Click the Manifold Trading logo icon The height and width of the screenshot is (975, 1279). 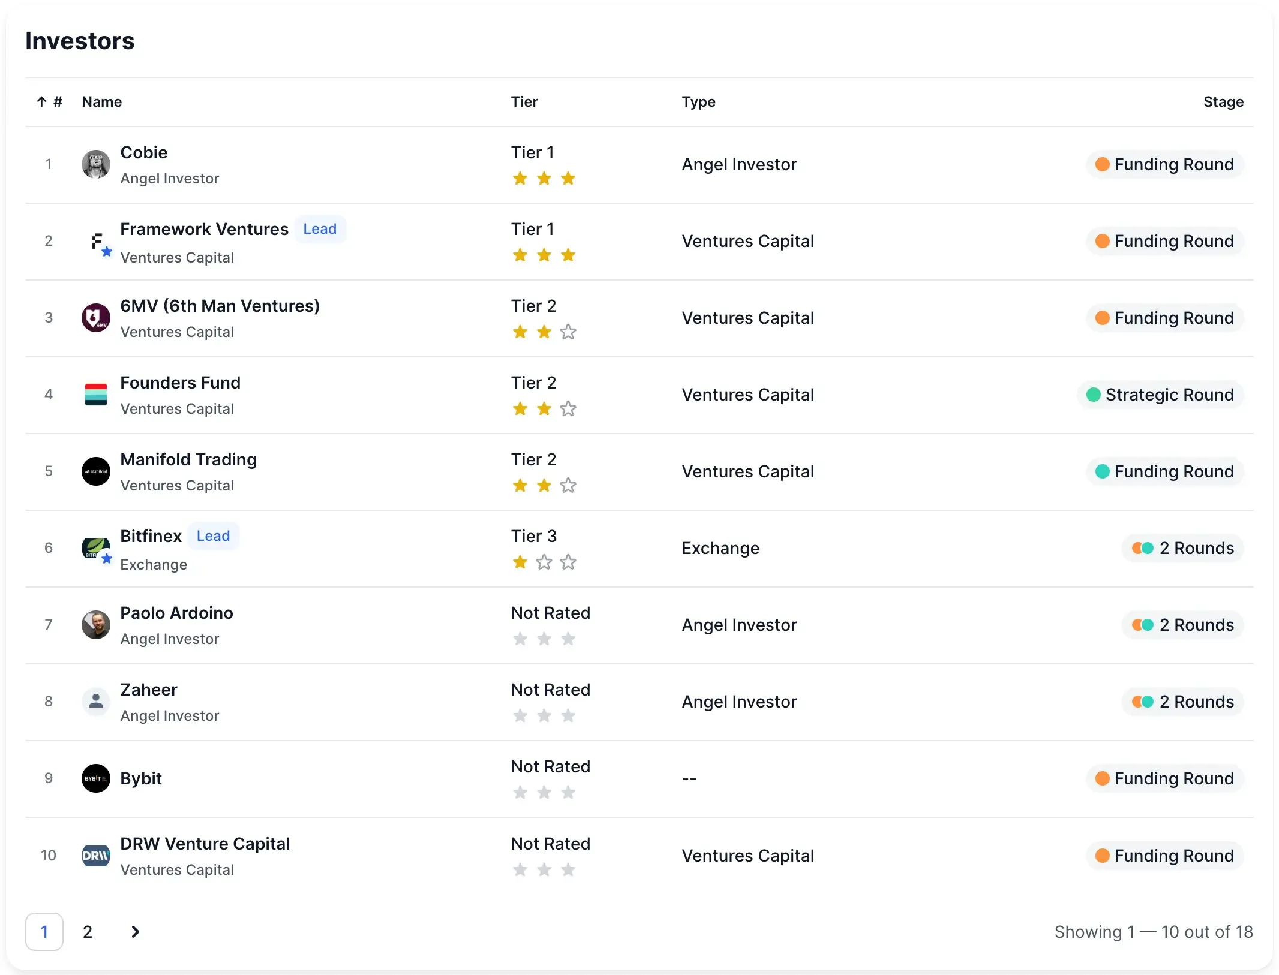[96, 471]
